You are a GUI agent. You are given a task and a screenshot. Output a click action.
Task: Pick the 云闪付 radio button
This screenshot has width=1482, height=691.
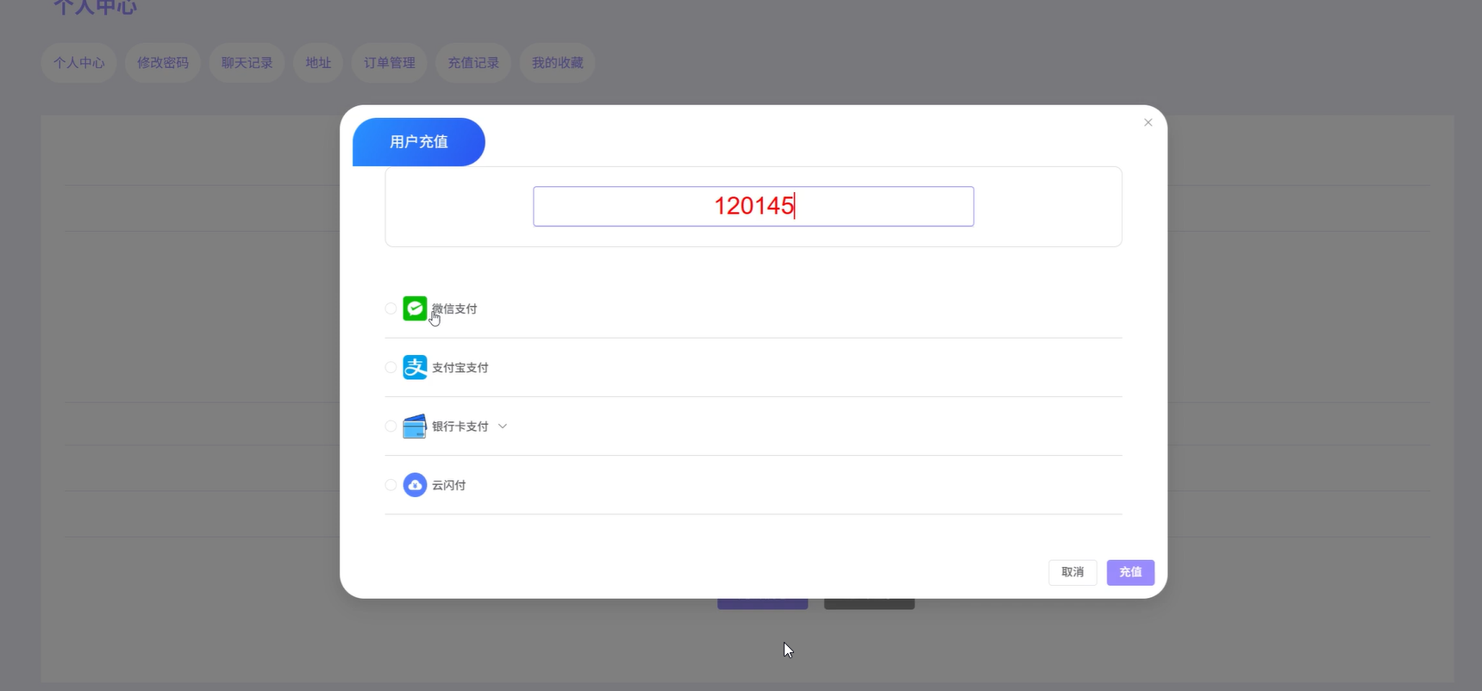click(391, 485)
